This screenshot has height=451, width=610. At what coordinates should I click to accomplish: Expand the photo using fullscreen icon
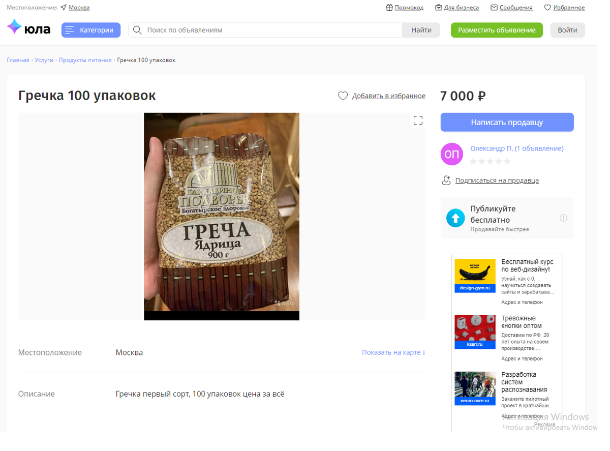click(x=418, y=121)
